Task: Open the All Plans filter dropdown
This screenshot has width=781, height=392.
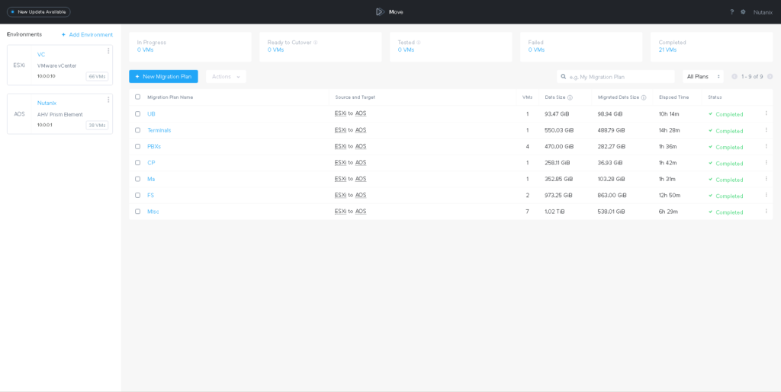Action: point(702,77)
